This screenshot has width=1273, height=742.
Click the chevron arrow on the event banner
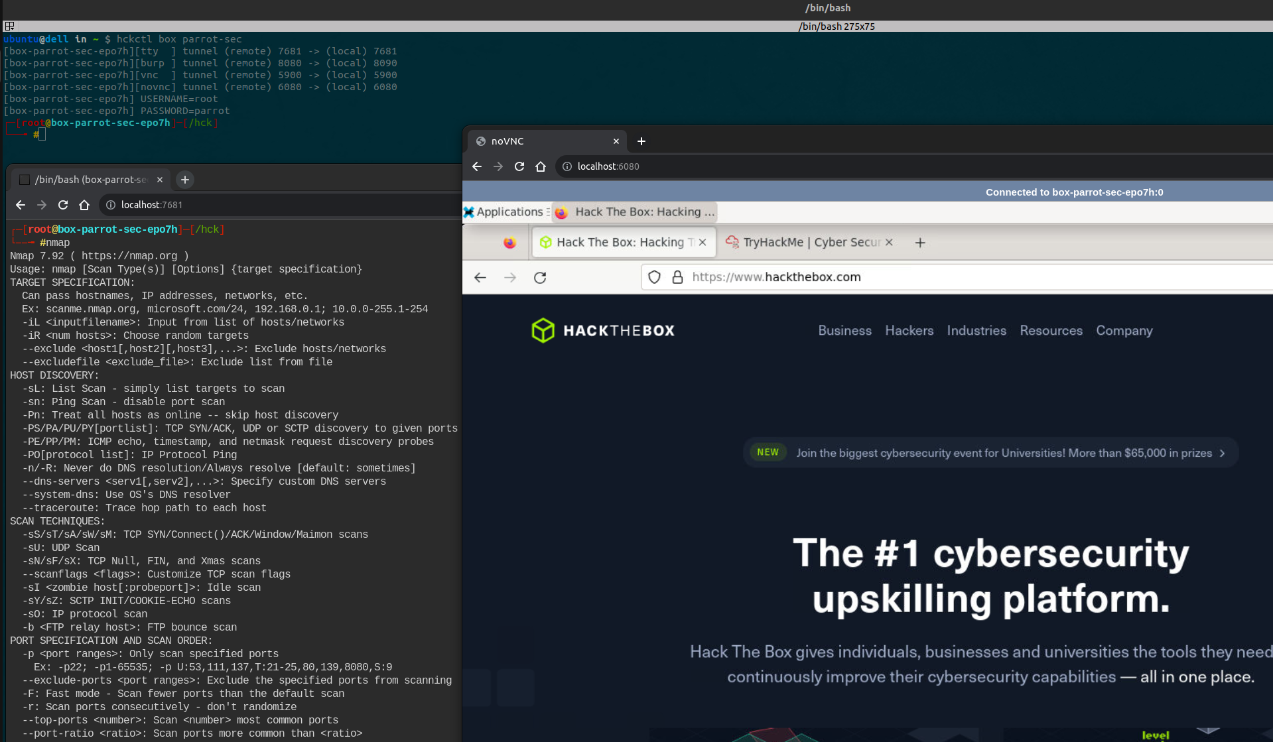tap(1222, 454)
